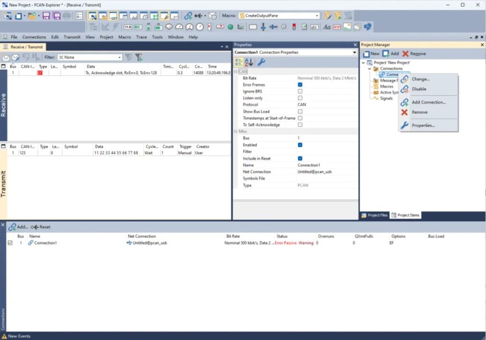
Task: Toggle the Include in Reset checkbox
Action: [300, 158]
